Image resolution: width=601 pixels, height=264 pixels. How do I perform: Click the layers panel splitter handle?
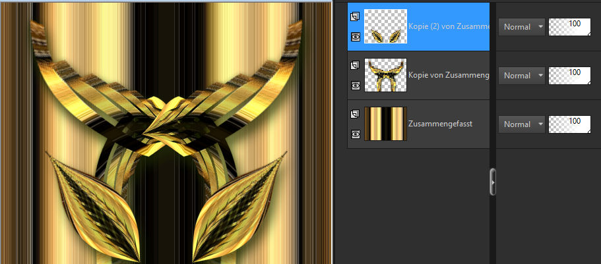click(492, 182)
